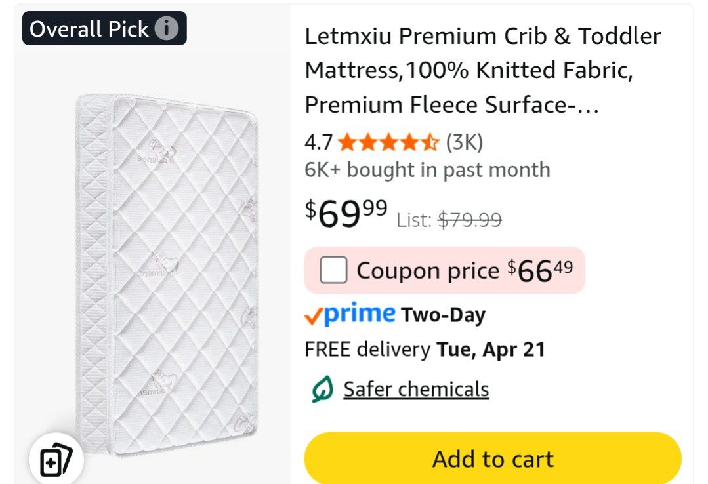This screenshot has height=484, width=708.
Task: Click the Two-Day shipping text
Action: click(x=443, y=315)
